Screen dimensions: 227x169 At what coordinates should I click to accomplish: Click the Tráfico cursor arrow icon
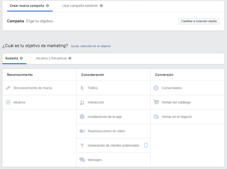[x=82, y=88]
